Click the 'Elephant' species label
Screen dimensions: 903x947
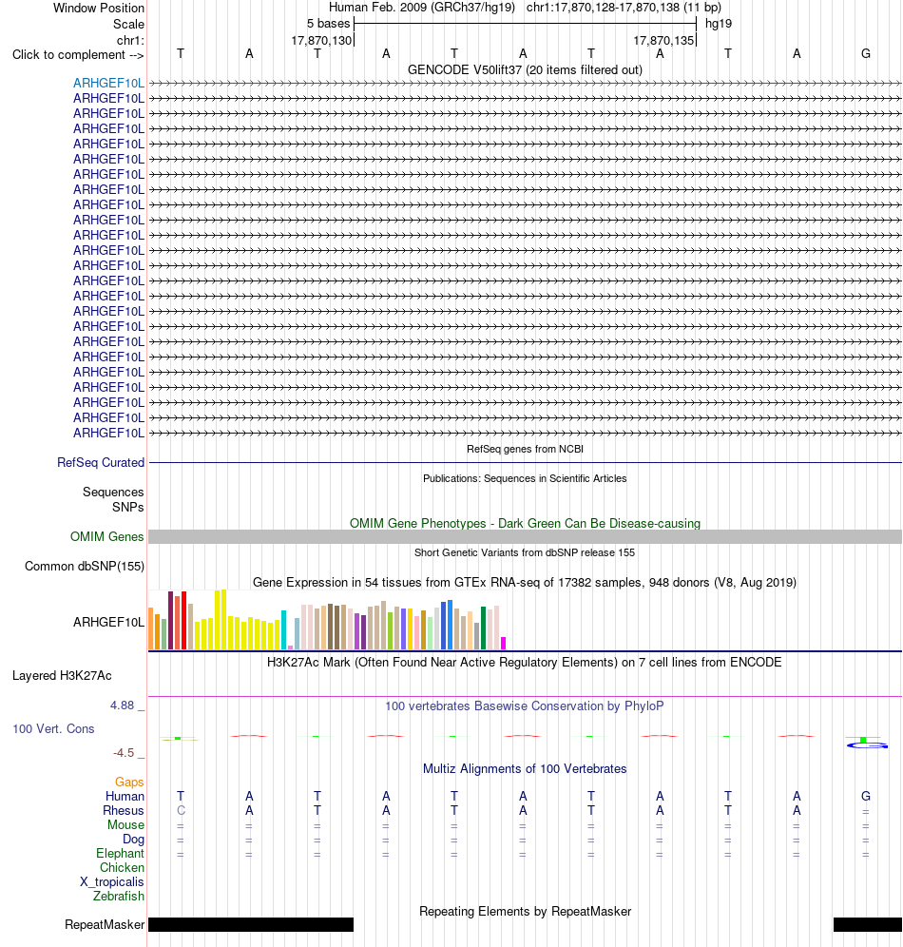[120, 854]
